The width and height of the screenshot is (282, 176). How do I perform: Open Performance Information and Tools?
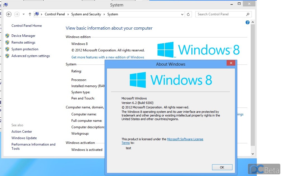coord(34,146)
